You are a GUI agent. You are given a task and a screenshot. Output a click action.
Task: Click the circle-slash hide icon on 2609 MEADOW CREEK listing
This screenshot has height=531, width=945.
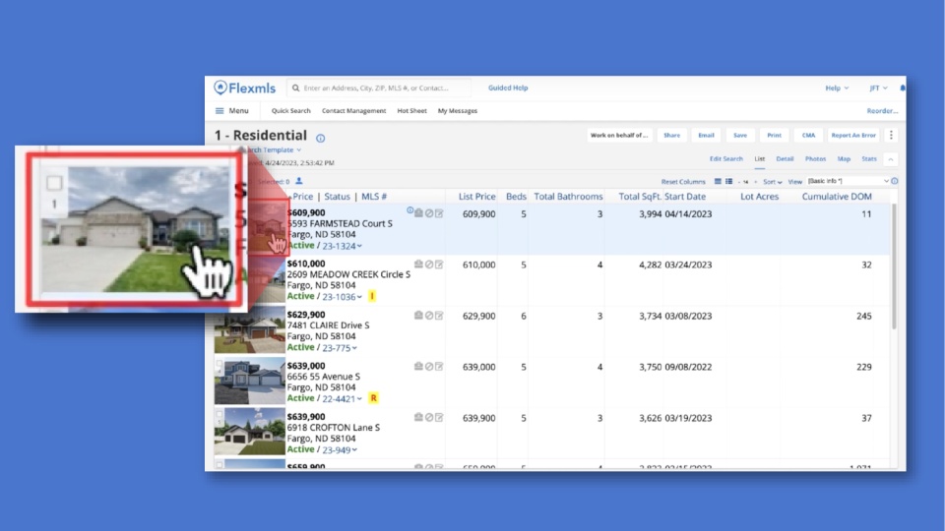pyautogui.click(x=429, y=265)
